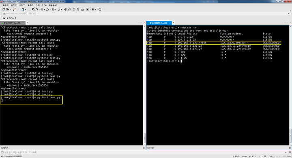Open the right pane tab list dropdown
Screen dimensions: 292x158
point(290,23)
